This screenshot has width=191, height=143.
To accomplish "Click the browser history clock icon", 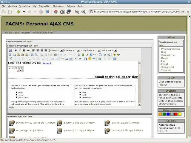I will click(62, 12).
